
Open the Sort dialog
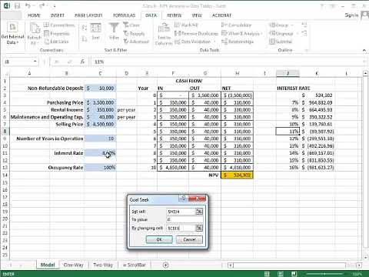(x=95, y=32)
